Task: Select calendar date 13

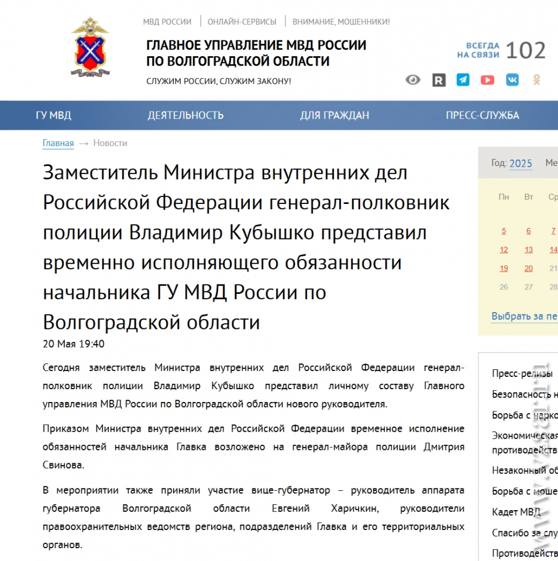Action: [x=528, y=250]
